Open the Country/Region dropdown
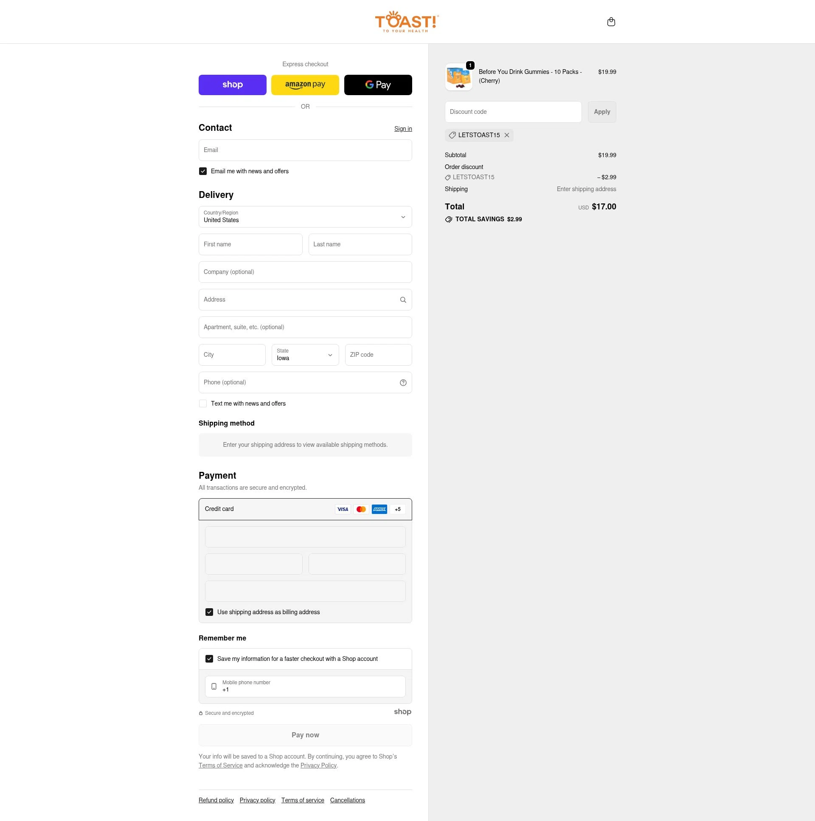This screenshot has height=821, width=815. (x=305, y=217)
